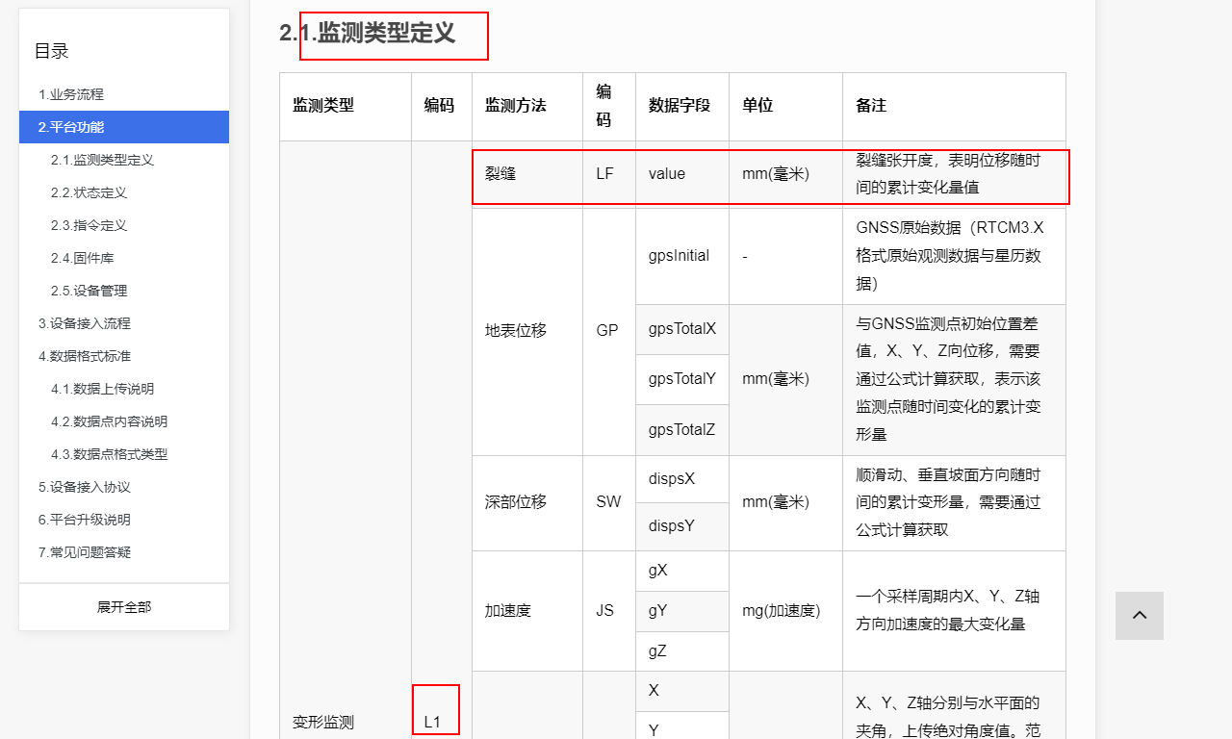This screenshot has width=1232, height=739.
Task: Open 6.平台升级说明 section
Action: (85, 520)
